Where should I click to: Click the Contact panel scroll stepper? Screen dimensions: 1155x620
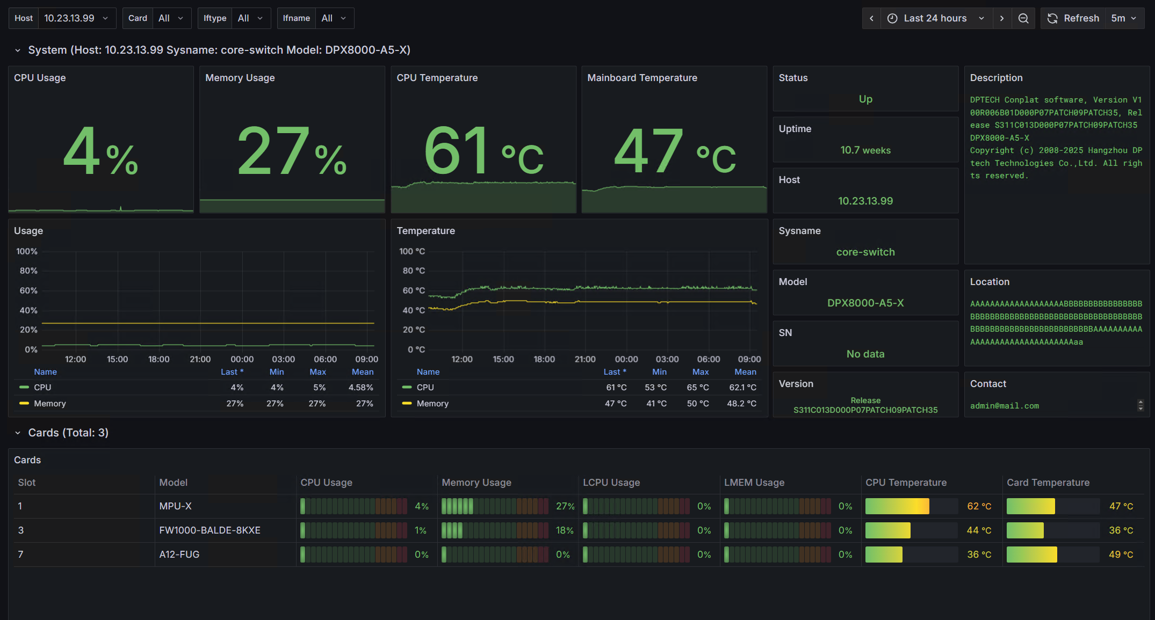[x=1140, y=405]
